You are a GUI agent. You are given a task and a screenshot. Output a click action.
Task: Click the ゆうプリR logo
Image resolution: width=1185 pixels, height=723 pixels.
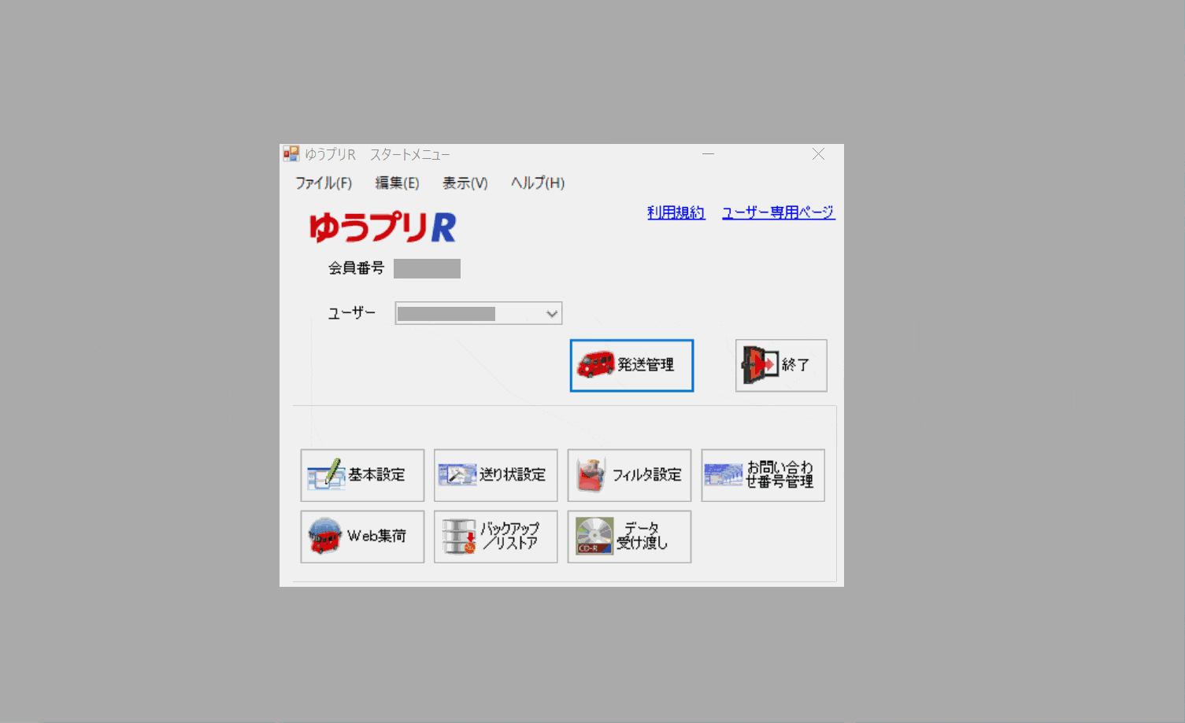(x=383, y=227)
